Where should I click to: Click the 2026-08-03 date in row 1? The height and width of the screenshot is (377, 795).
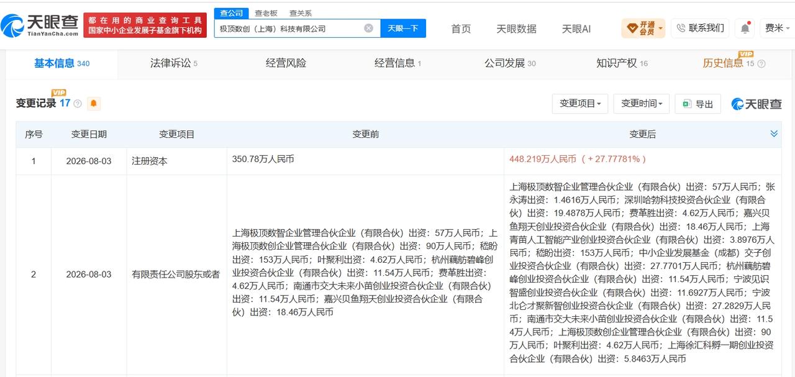tap(89, 161)
